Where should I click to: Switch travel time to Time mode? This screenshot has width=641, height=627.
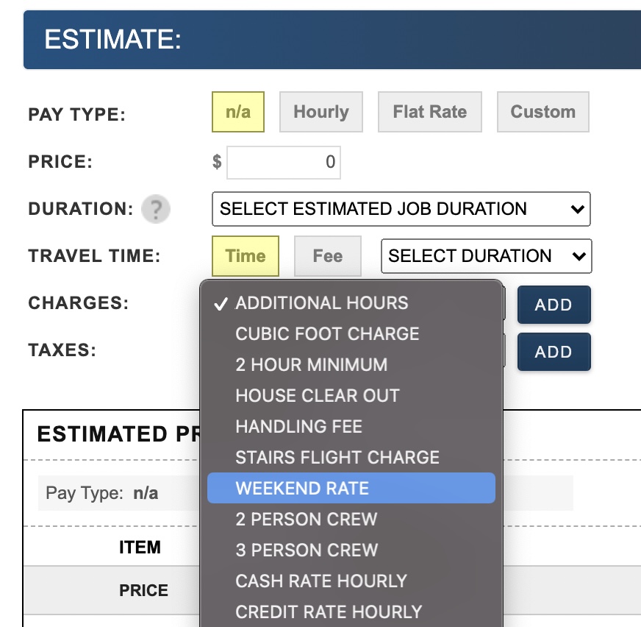pyautogui.click(x=246, y=256)
